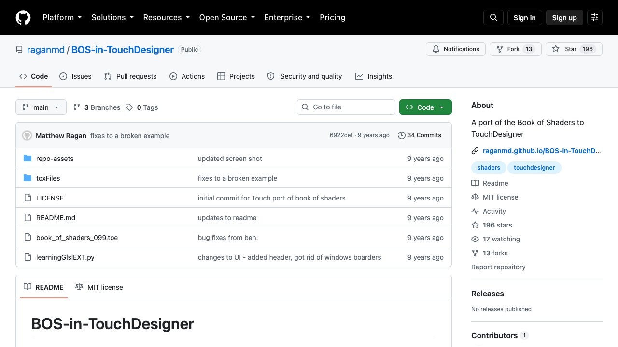Open the Security and quality tab
The height and width of the screenshot is (347, 618).
tap(305, 76)
